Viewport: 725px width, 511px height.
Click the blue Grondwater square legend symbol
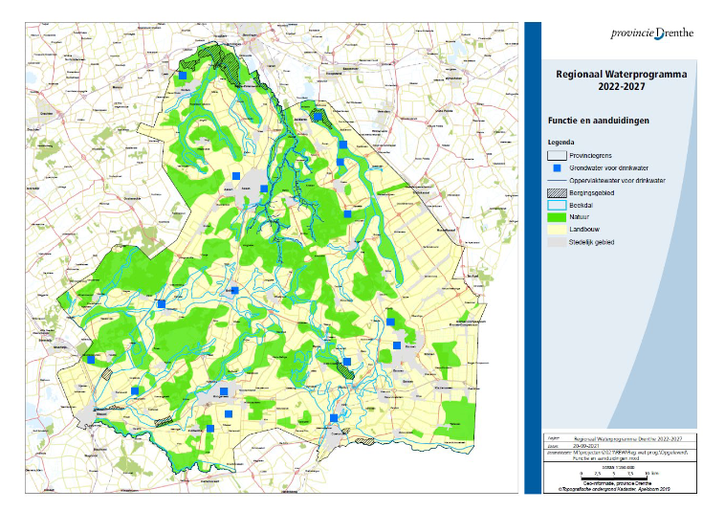[x=557, y=167]
